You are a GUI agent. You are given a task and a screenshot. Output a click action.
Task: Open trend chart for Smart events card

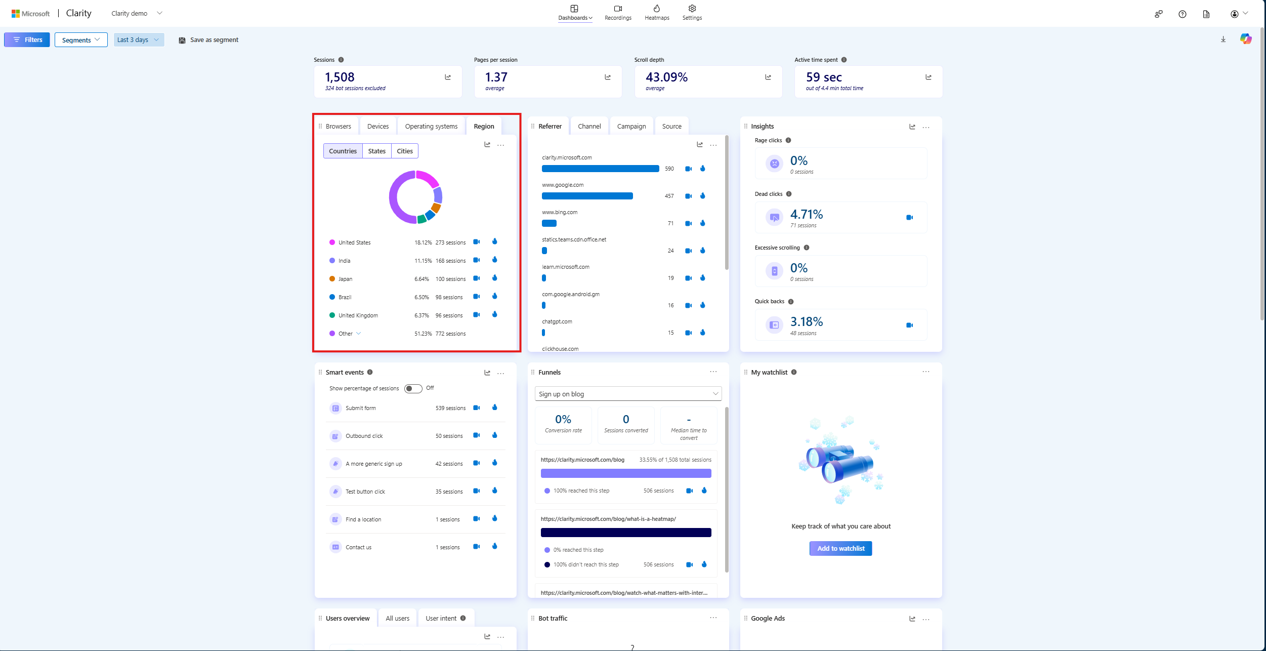coord(487,373)
